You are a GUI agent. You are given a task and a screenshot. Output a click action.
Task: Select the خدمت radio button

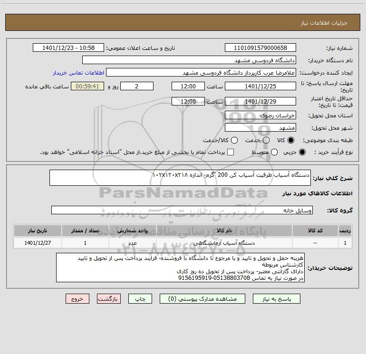click(x=266, y=140)
